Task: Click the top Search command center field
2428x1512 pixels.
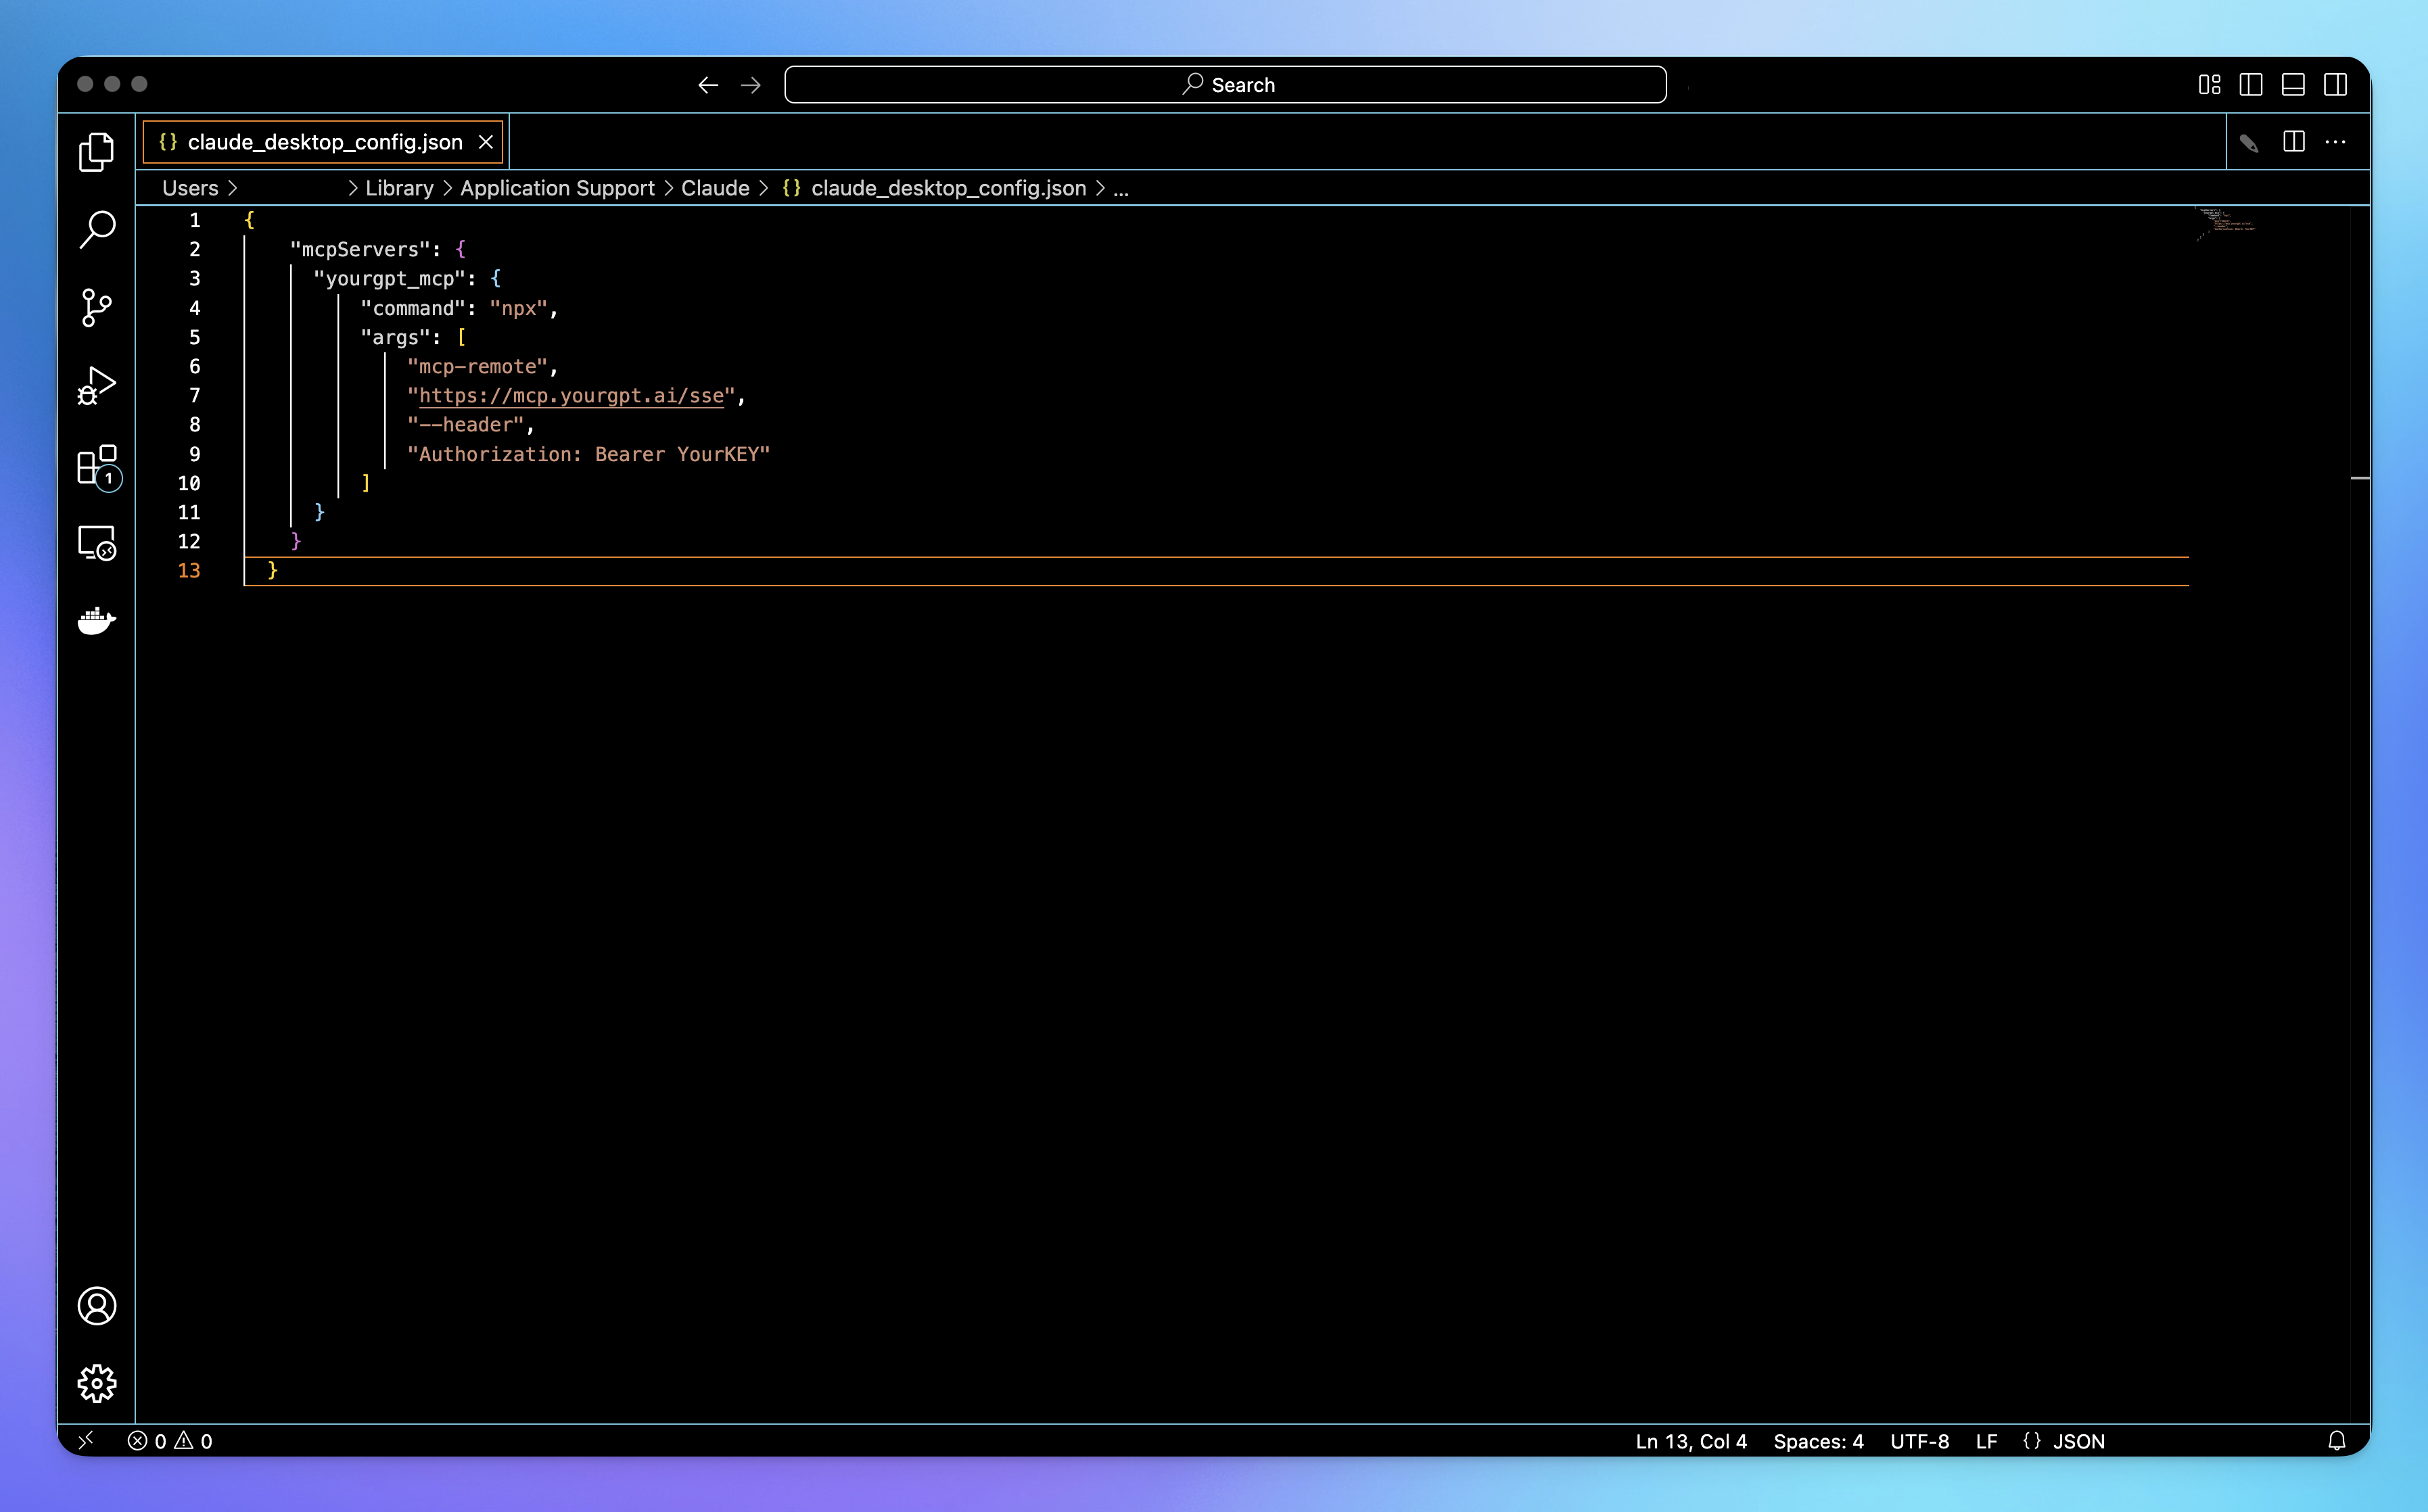Action: (x=1225, y=85)
